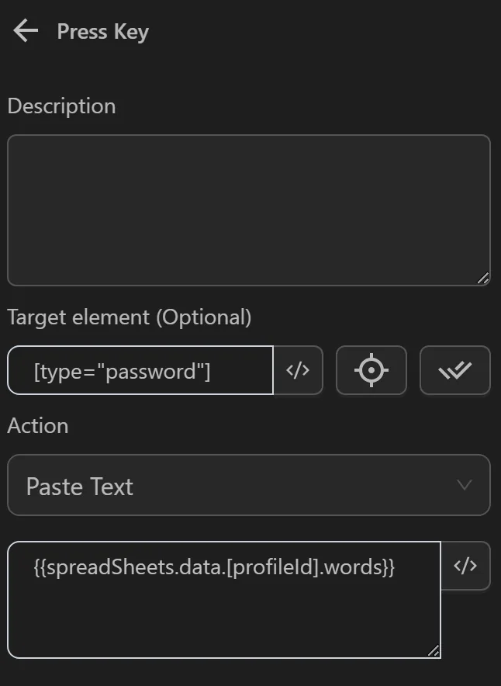The height and width of the screenshot is (686, 501).
Task: Toggle multiple element selection with the double check
Action: [454, 370]
